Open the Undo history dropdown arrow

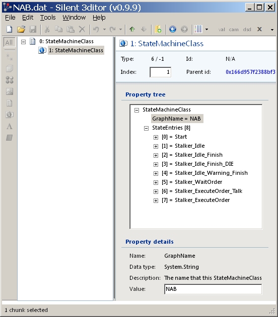click(x=104, y=29)
